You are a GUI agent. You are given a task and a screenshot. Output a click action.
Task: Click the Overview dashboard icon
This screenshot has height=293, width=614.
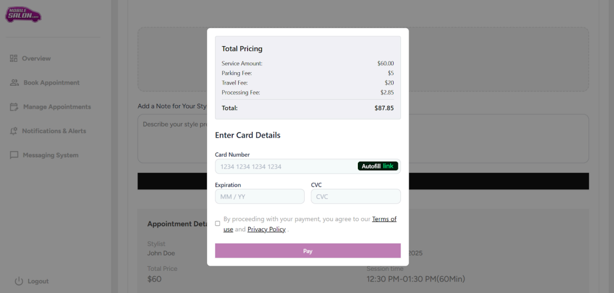pos(14,58)
